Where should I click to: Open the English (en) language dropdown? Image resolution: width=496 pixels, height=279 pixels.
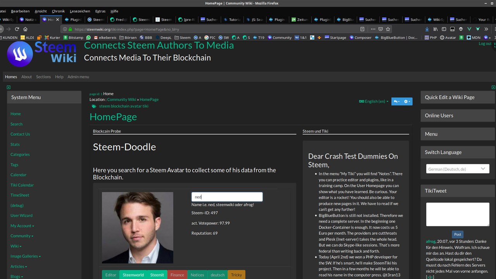click(x=374, y=102)
